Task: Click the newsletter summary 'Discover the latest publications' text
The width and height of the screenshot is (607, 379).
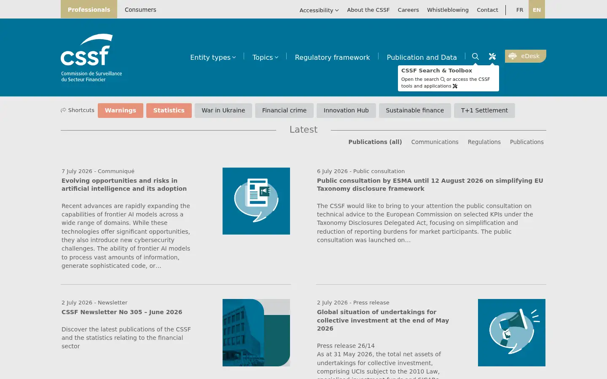Action: click(x=126, y=338)
